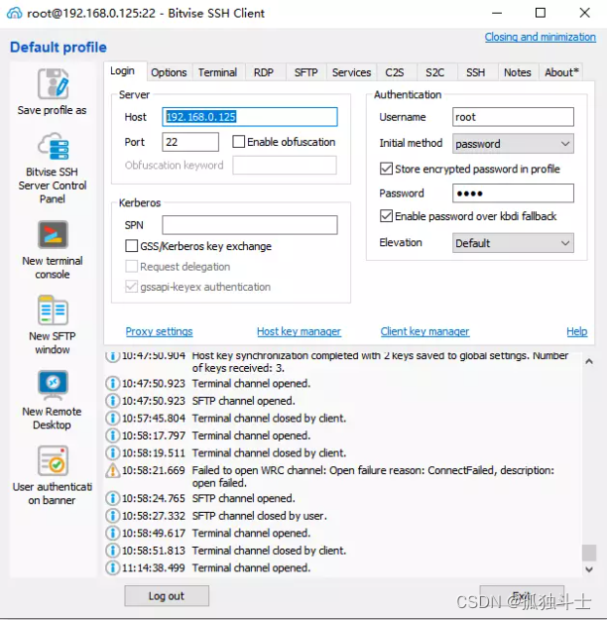Switch to the Terminal tab
This screenshot has height=620, width=607.
pyautogui.click(x=218, y=72)
